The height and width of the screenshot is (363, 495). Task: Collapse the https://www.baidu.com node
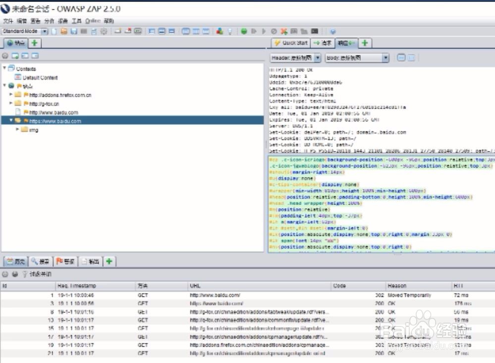tap(11, 121)
